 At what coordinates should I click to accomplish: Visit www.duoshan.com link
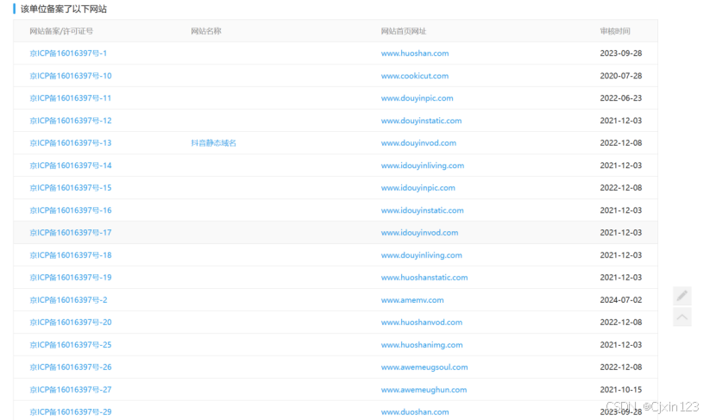click(x=415, y=411)
